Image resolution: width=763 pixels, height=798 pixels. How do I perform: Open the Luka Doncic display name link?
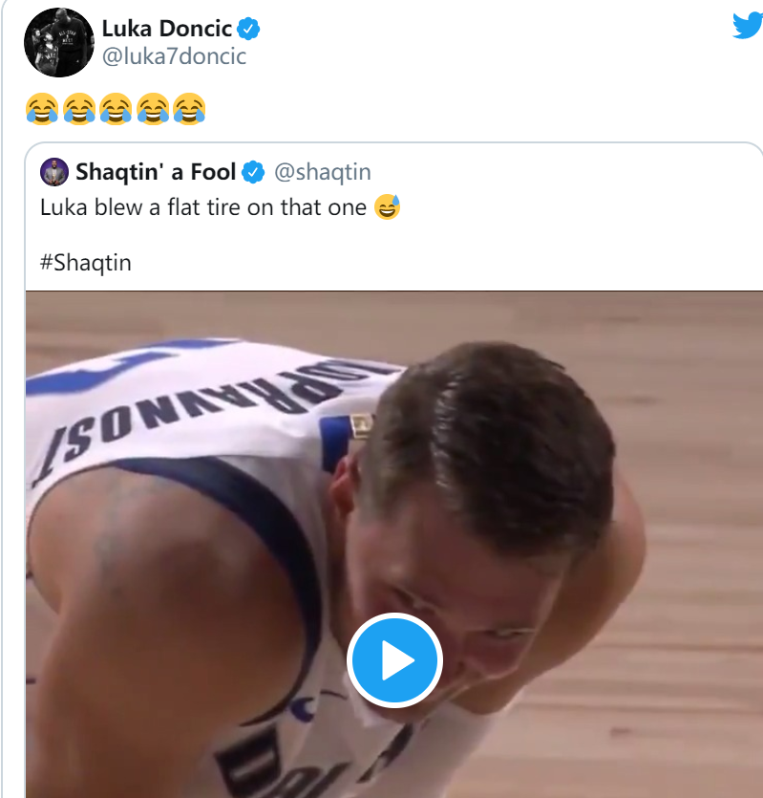pyautogui.click(x=166, y=30)
